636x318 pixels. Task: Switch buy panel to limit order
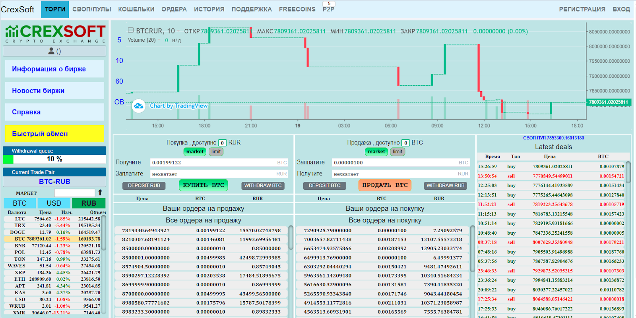216,152
